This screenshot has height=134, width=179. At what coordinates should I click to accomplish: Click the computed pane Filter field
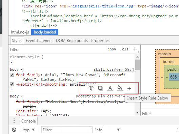pyautogui.click(x=160, y=114)
